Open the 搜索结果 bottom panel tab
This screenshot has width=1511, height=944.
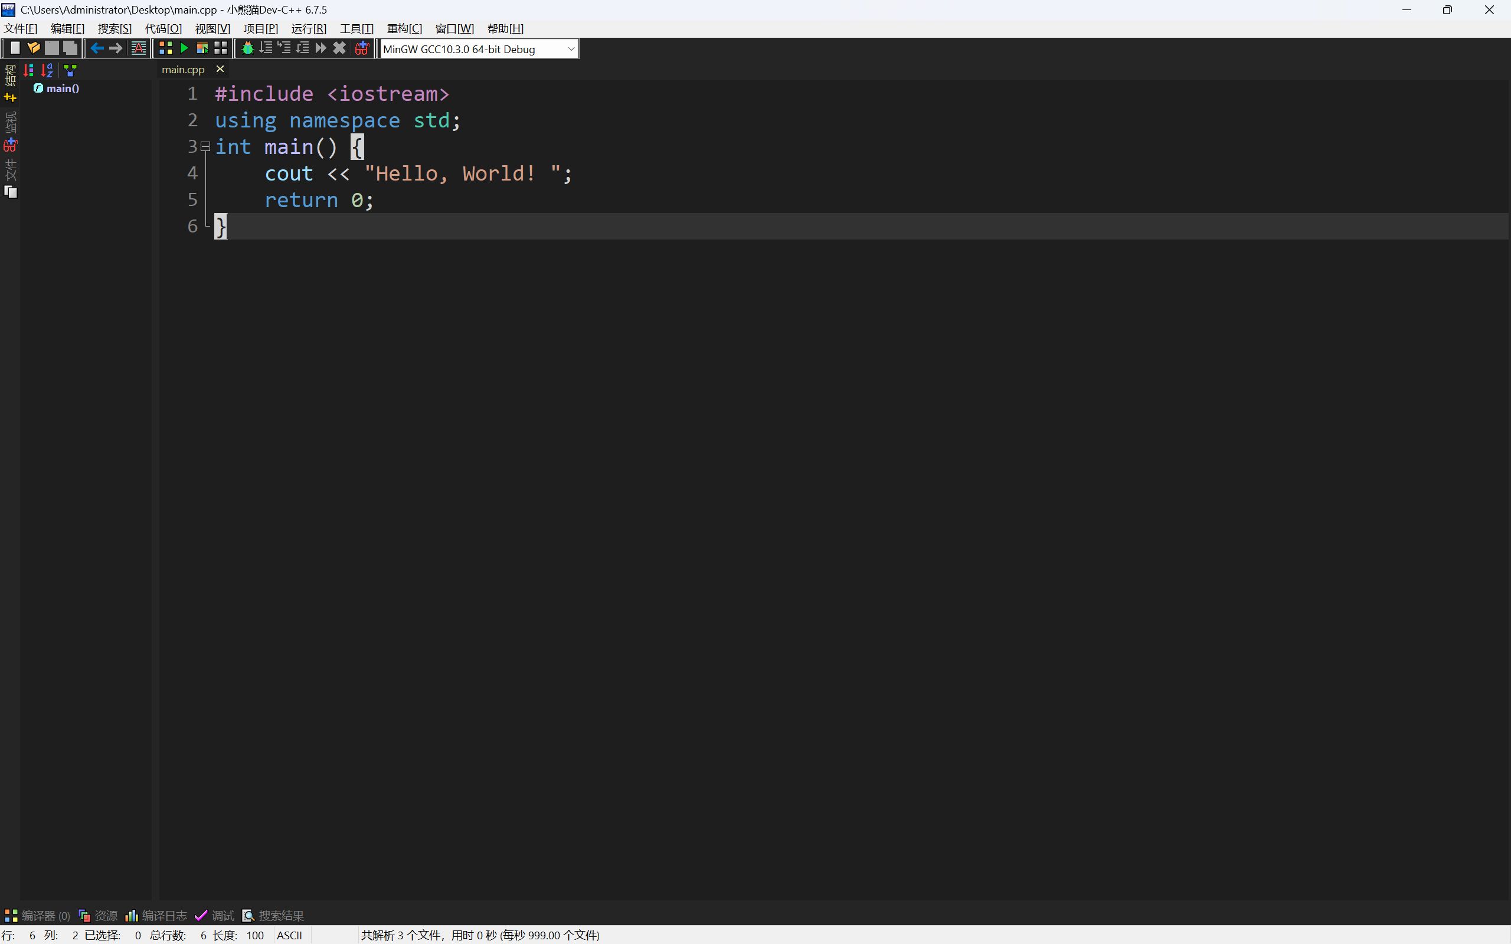pos(273,915)
